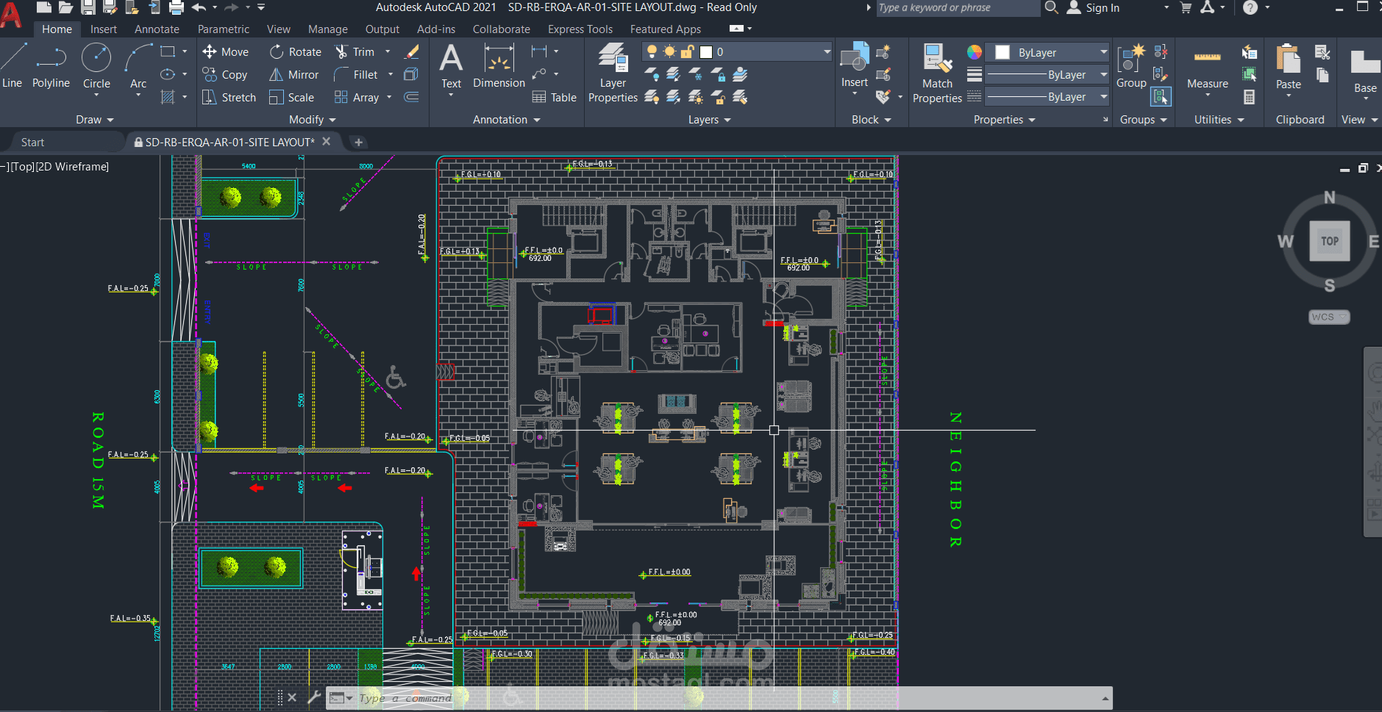Toggle ribbon minimize button

tap(736, 29)
